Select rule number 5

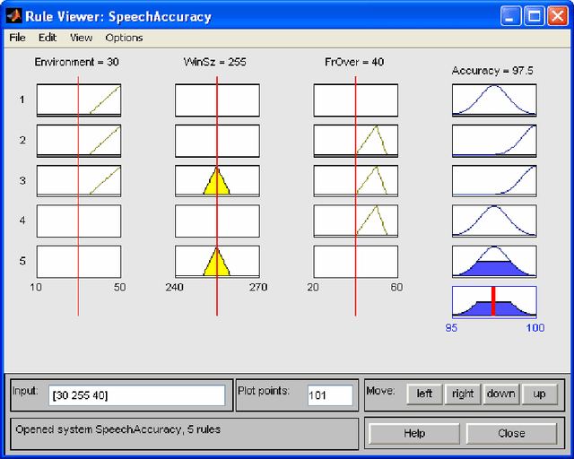pos(22,261)
